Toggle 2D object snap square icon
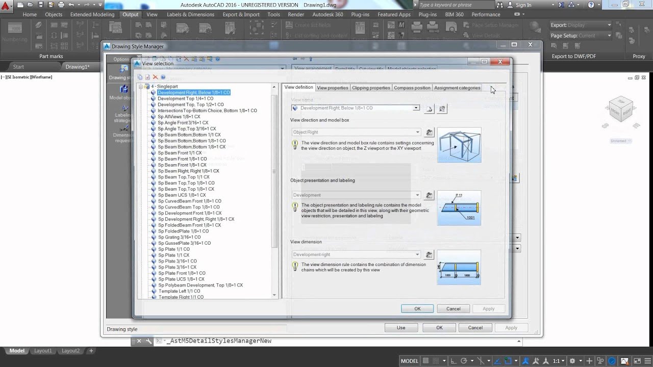The width and height of the screenshot is (653, 367). click(508, 361)
